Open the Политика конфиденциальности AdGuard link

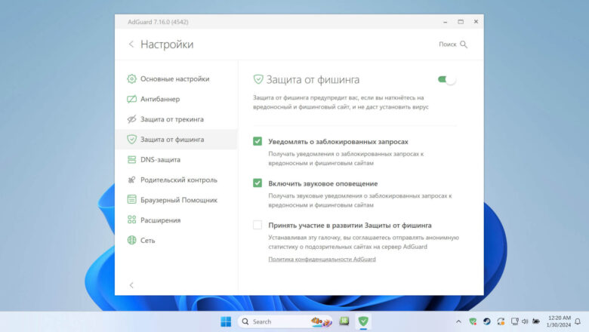click(x=322, y=260)
